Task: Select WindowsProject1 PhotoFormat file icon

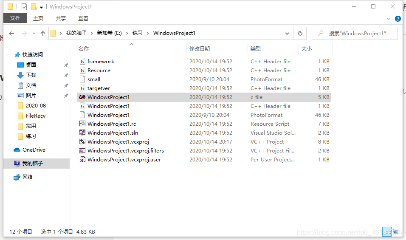Action: (x=82, y=115)
